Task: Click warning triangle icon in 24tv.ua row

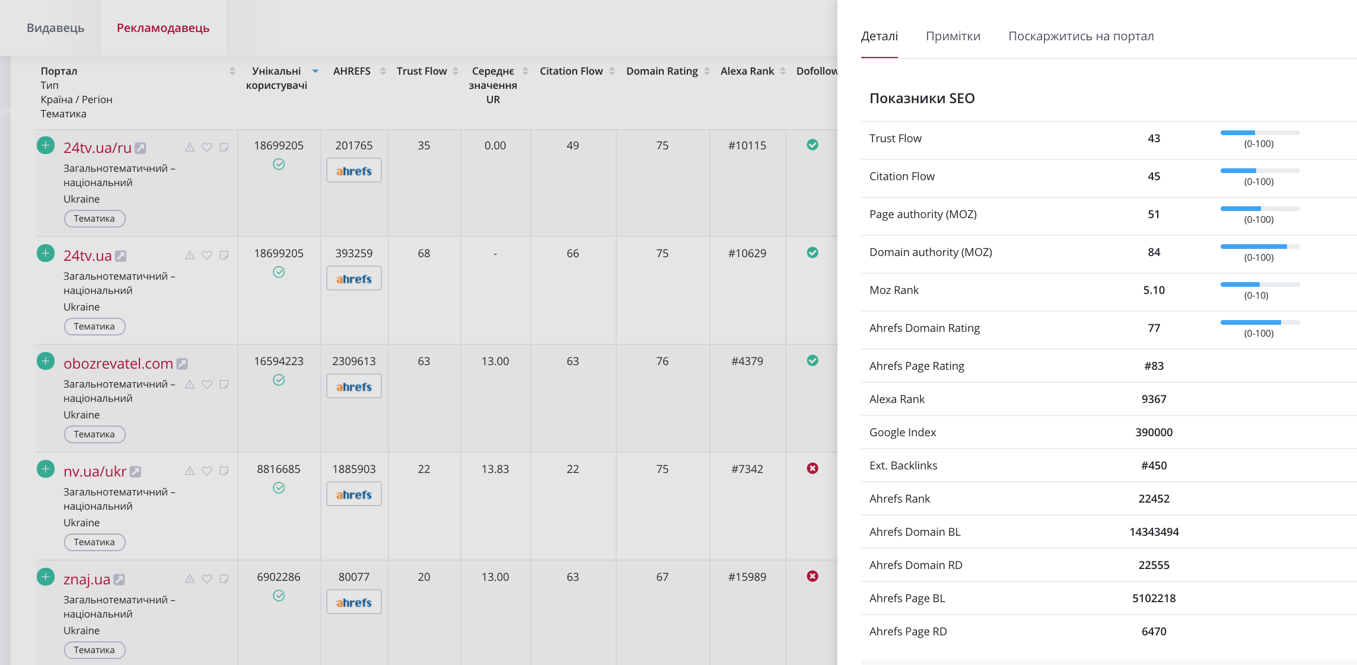Action: pyautogui.click(x=190, y=255)
